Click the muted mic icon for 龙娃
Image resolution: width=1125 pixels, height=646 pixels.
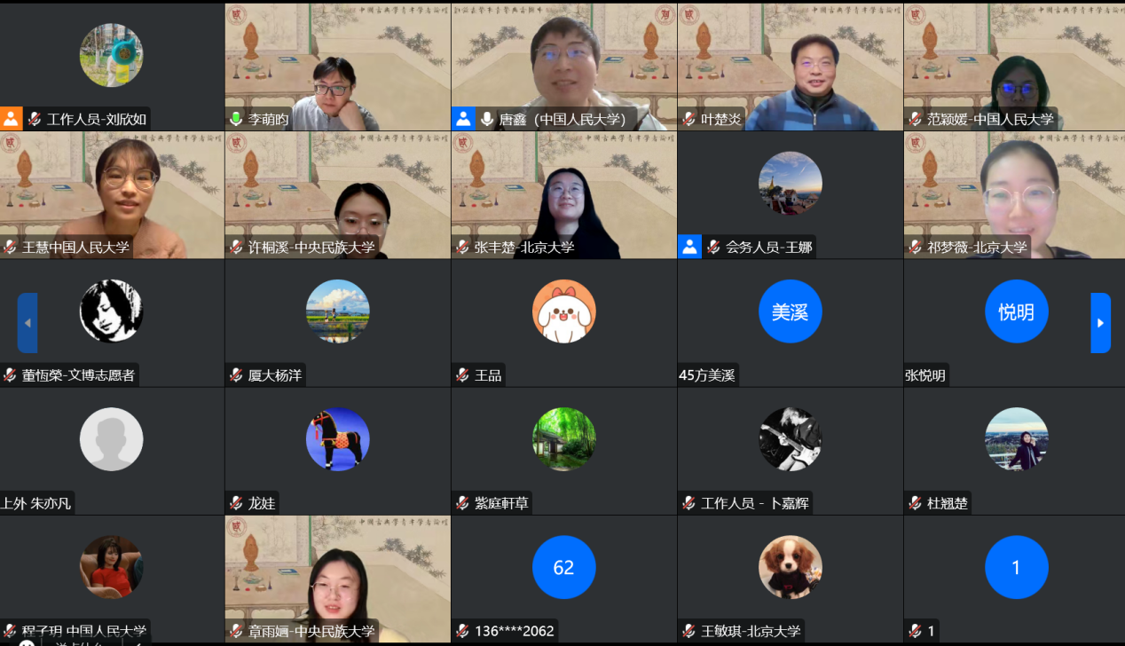click(236, 503)
